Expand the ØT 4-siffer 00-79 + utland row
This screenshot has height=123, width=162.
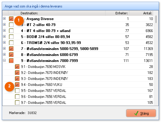pyautogui.click(x=4, y=31)
